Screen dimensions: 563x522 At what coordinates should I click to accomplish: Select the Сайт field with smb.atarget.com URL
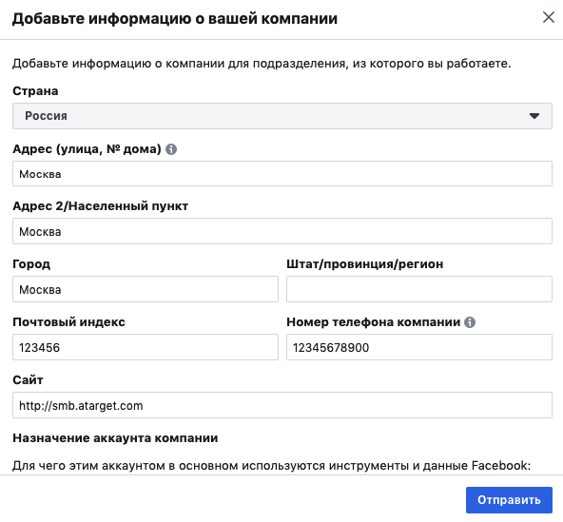tap(282, 405)
